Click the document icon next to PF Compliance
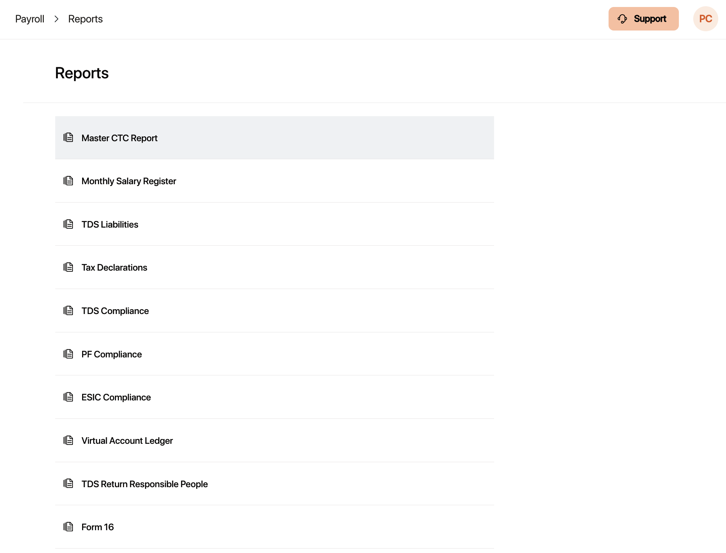Viewport: 726px width, 553px height. (68, 354)
